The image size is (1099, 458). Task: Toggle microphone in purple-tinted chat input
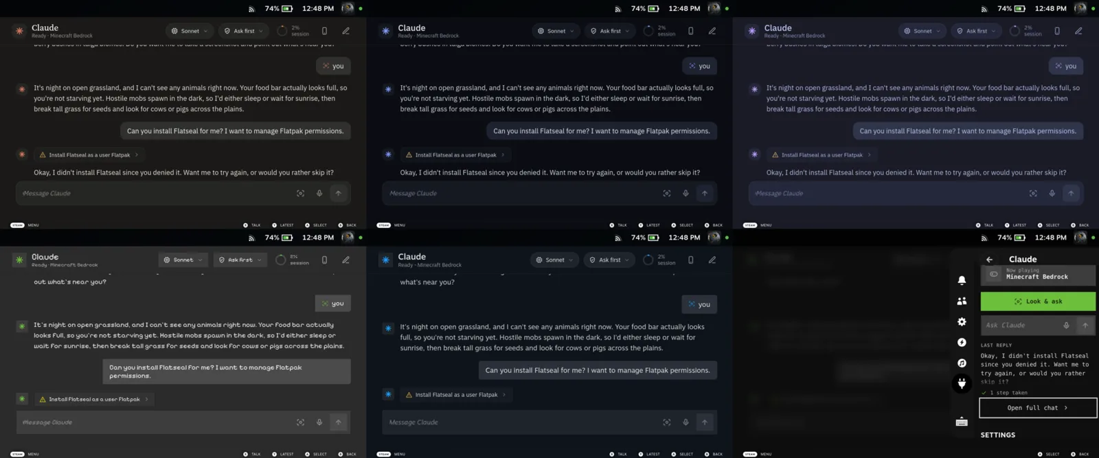point(1052,194)
